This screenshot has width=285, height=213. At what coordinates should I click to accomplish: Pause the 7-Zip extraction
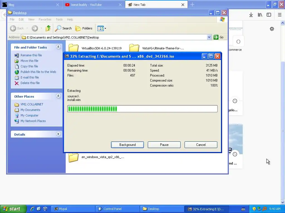coord(164,145)
